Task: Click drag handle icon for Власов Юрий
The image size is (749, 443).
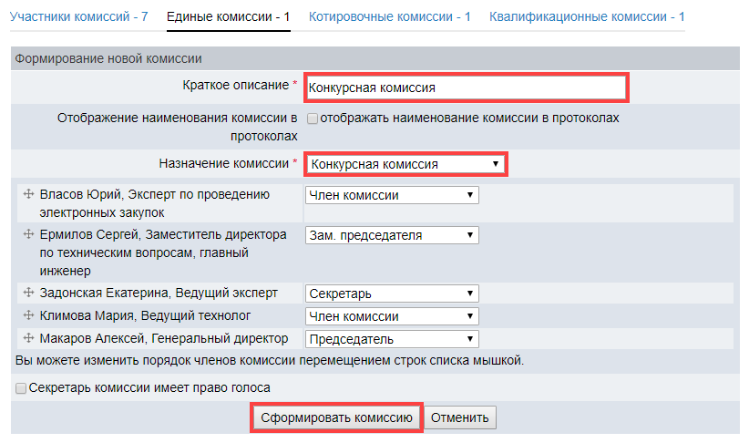Action: click(28, 194)
